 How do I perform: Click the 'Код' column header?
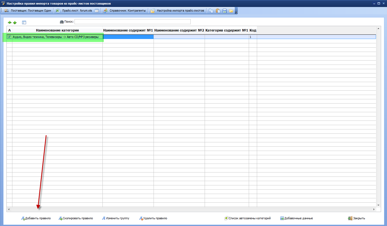253,30
